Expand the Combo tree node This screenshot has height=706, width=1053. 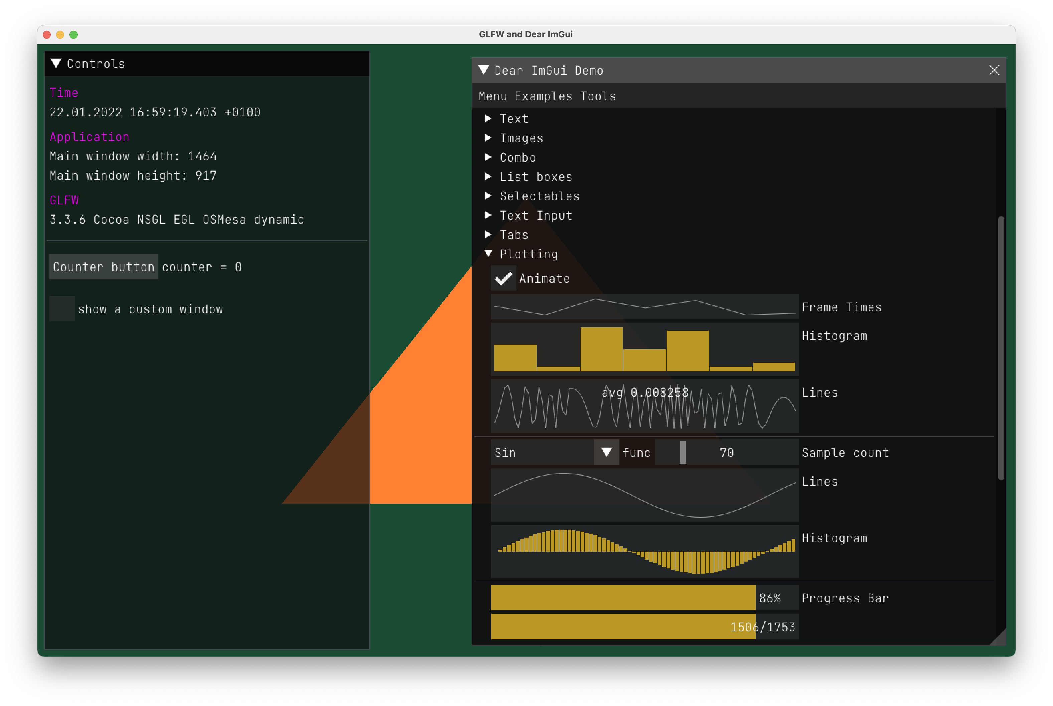(x=488, y=157)
